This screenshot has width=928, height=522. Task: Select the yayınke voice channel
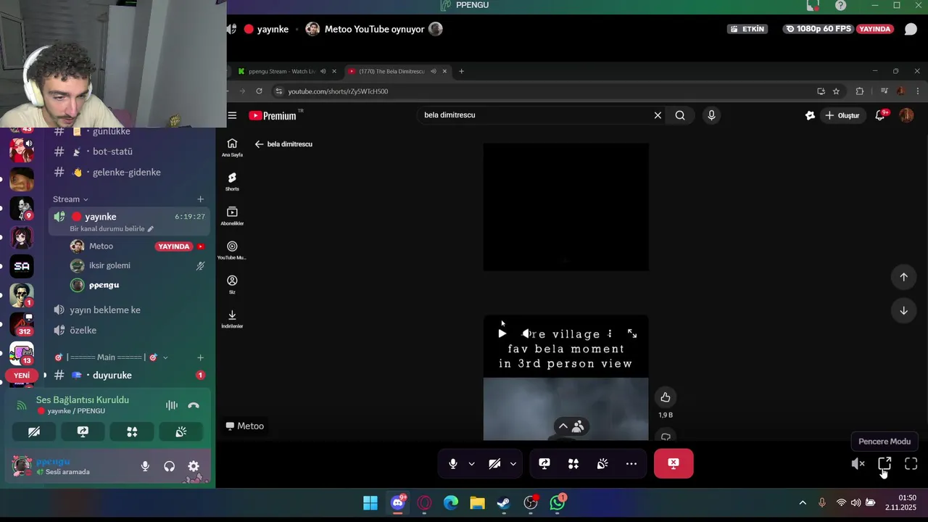click(x=129, y=217)
